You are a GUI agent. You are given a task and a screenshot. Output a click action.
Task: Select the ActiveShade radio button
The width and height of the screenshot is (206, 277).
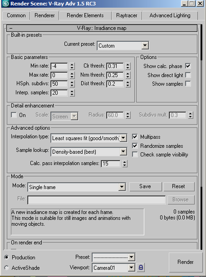tap(6, 267)
